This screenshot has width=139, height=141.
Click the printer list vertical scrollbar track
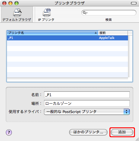130,56
